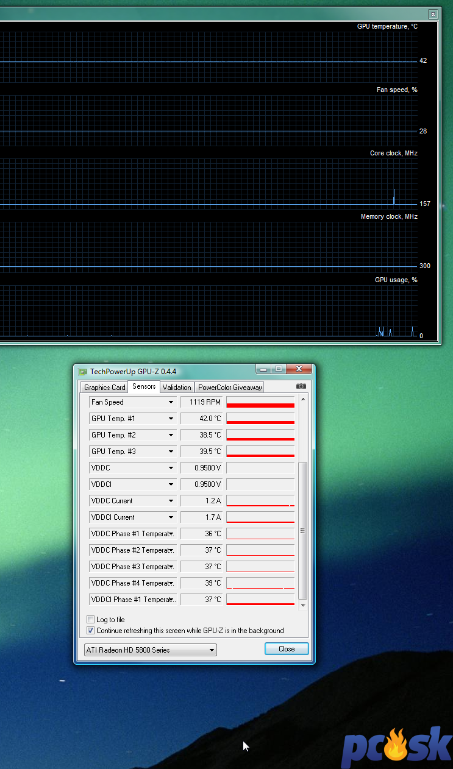This screenshot has height=769, width=453.
Task: Click the Fan Speed history graph
Action: click(260, 402)
